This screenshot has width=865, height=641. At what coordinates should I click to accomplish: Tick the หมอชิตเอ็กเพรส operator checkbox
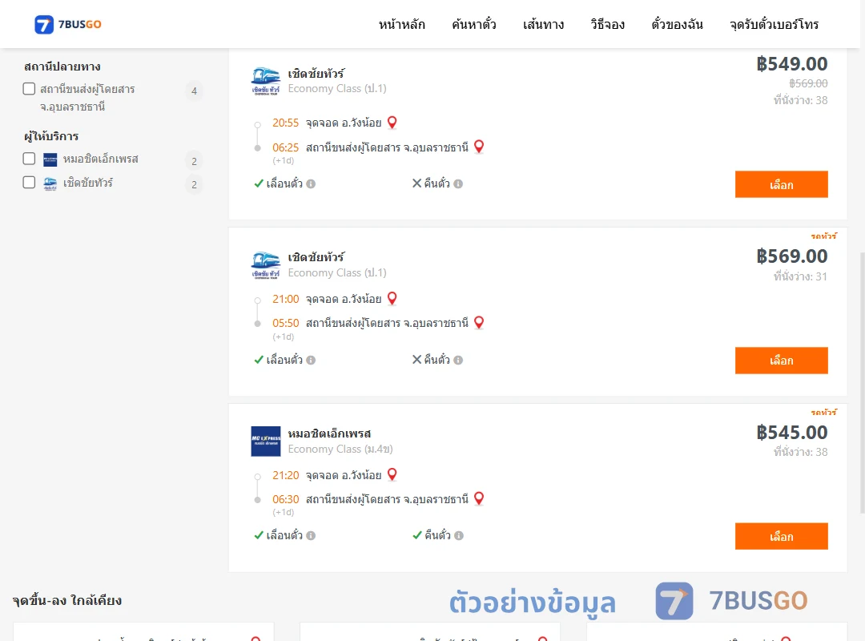click(x=30, y=159)
